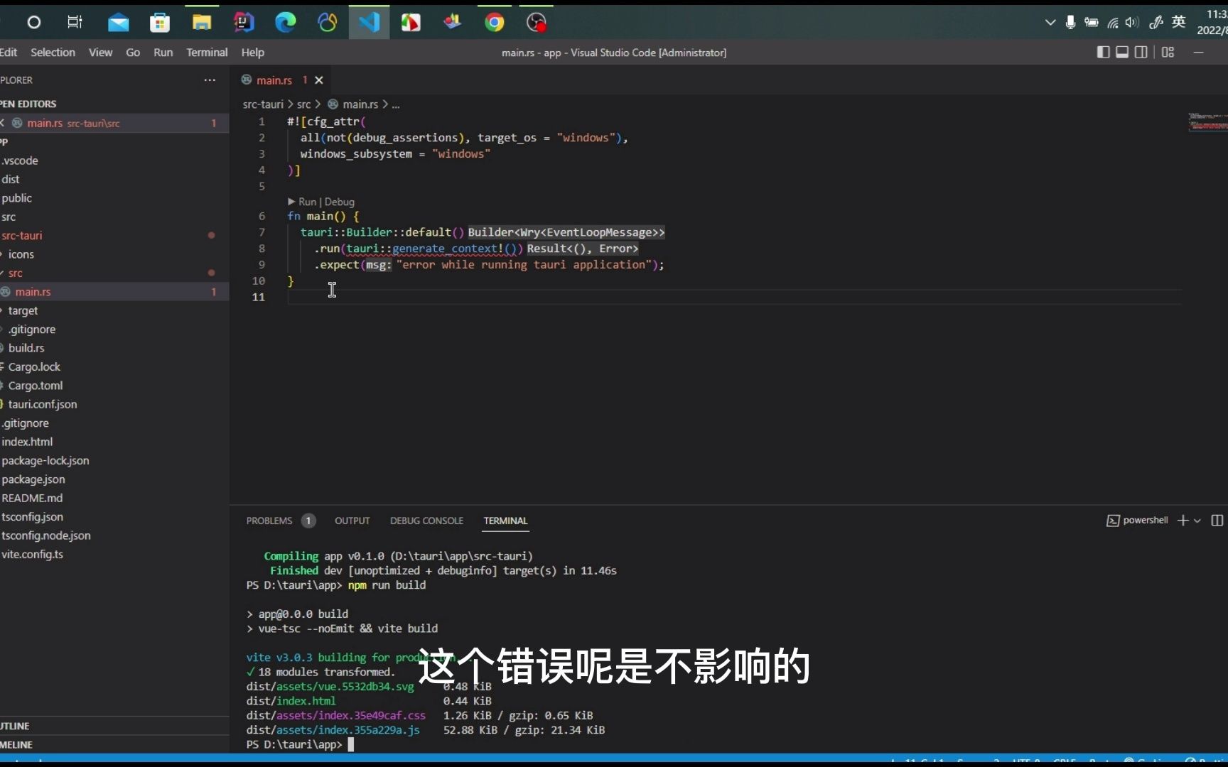This screenshot has width=1228, height=767.
Task: Open the View menu
Action: click(x=100, y=52)
